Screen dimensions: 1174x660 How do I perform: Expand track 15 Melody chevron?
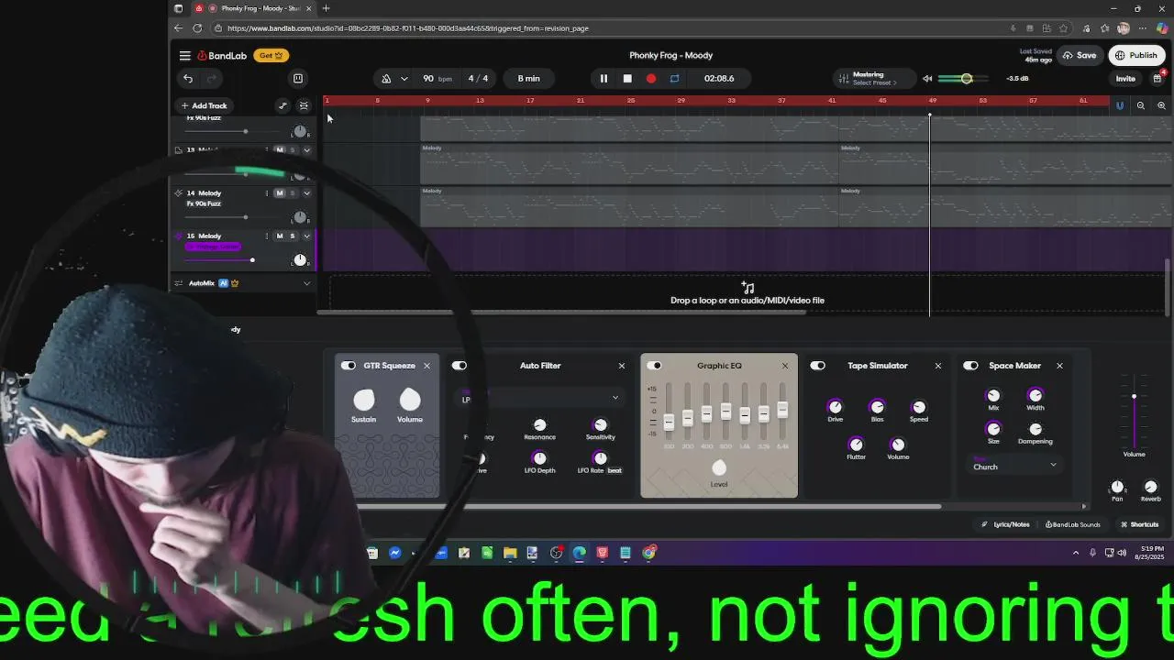coord(306,236)
